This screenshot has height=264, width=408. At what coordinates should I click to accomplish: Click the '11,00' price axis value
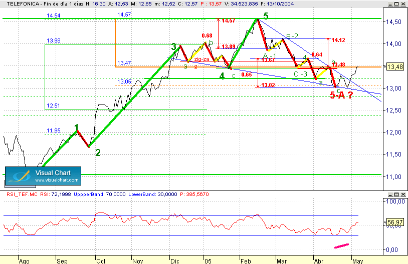pyautogui.click(x=393, y=177)
